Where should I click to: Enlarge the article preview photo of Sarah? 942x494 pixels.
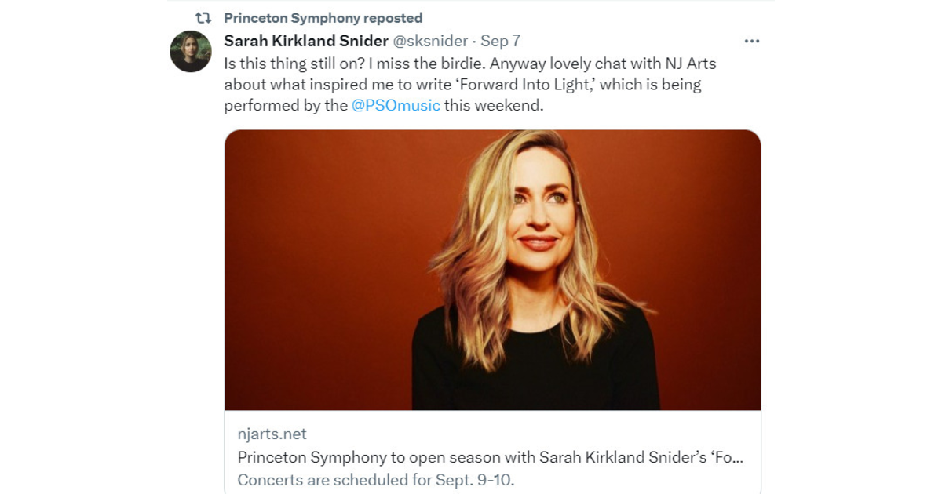[495, 274]
